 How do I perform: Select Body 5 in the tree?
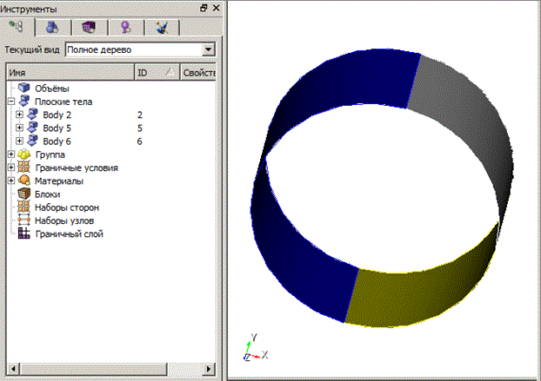tap(57, 128)
